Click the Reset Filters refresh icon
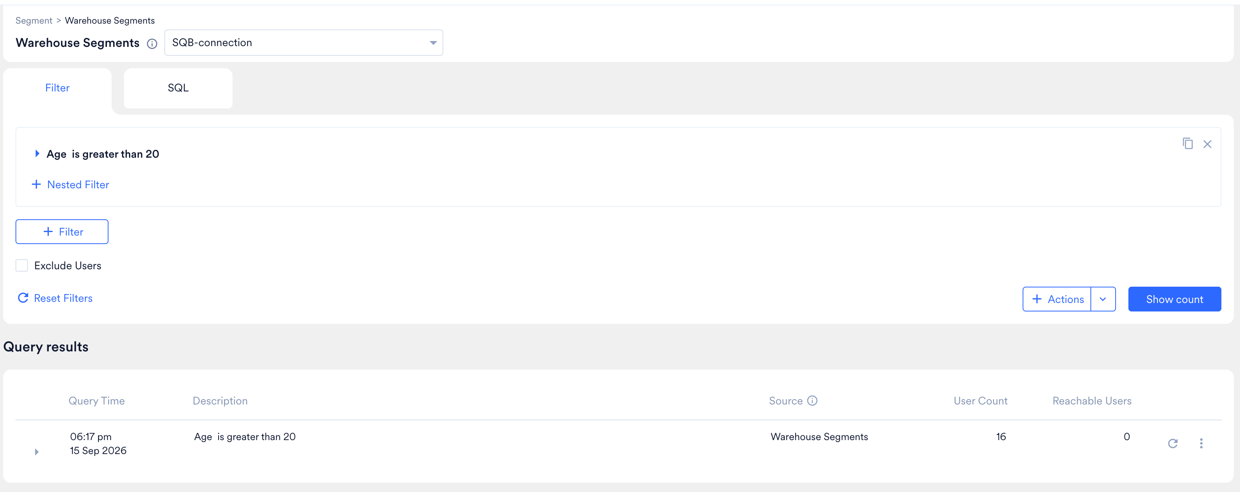This screenshot has width=1240, height=492. pyautogui.click(x=22, y=298)
